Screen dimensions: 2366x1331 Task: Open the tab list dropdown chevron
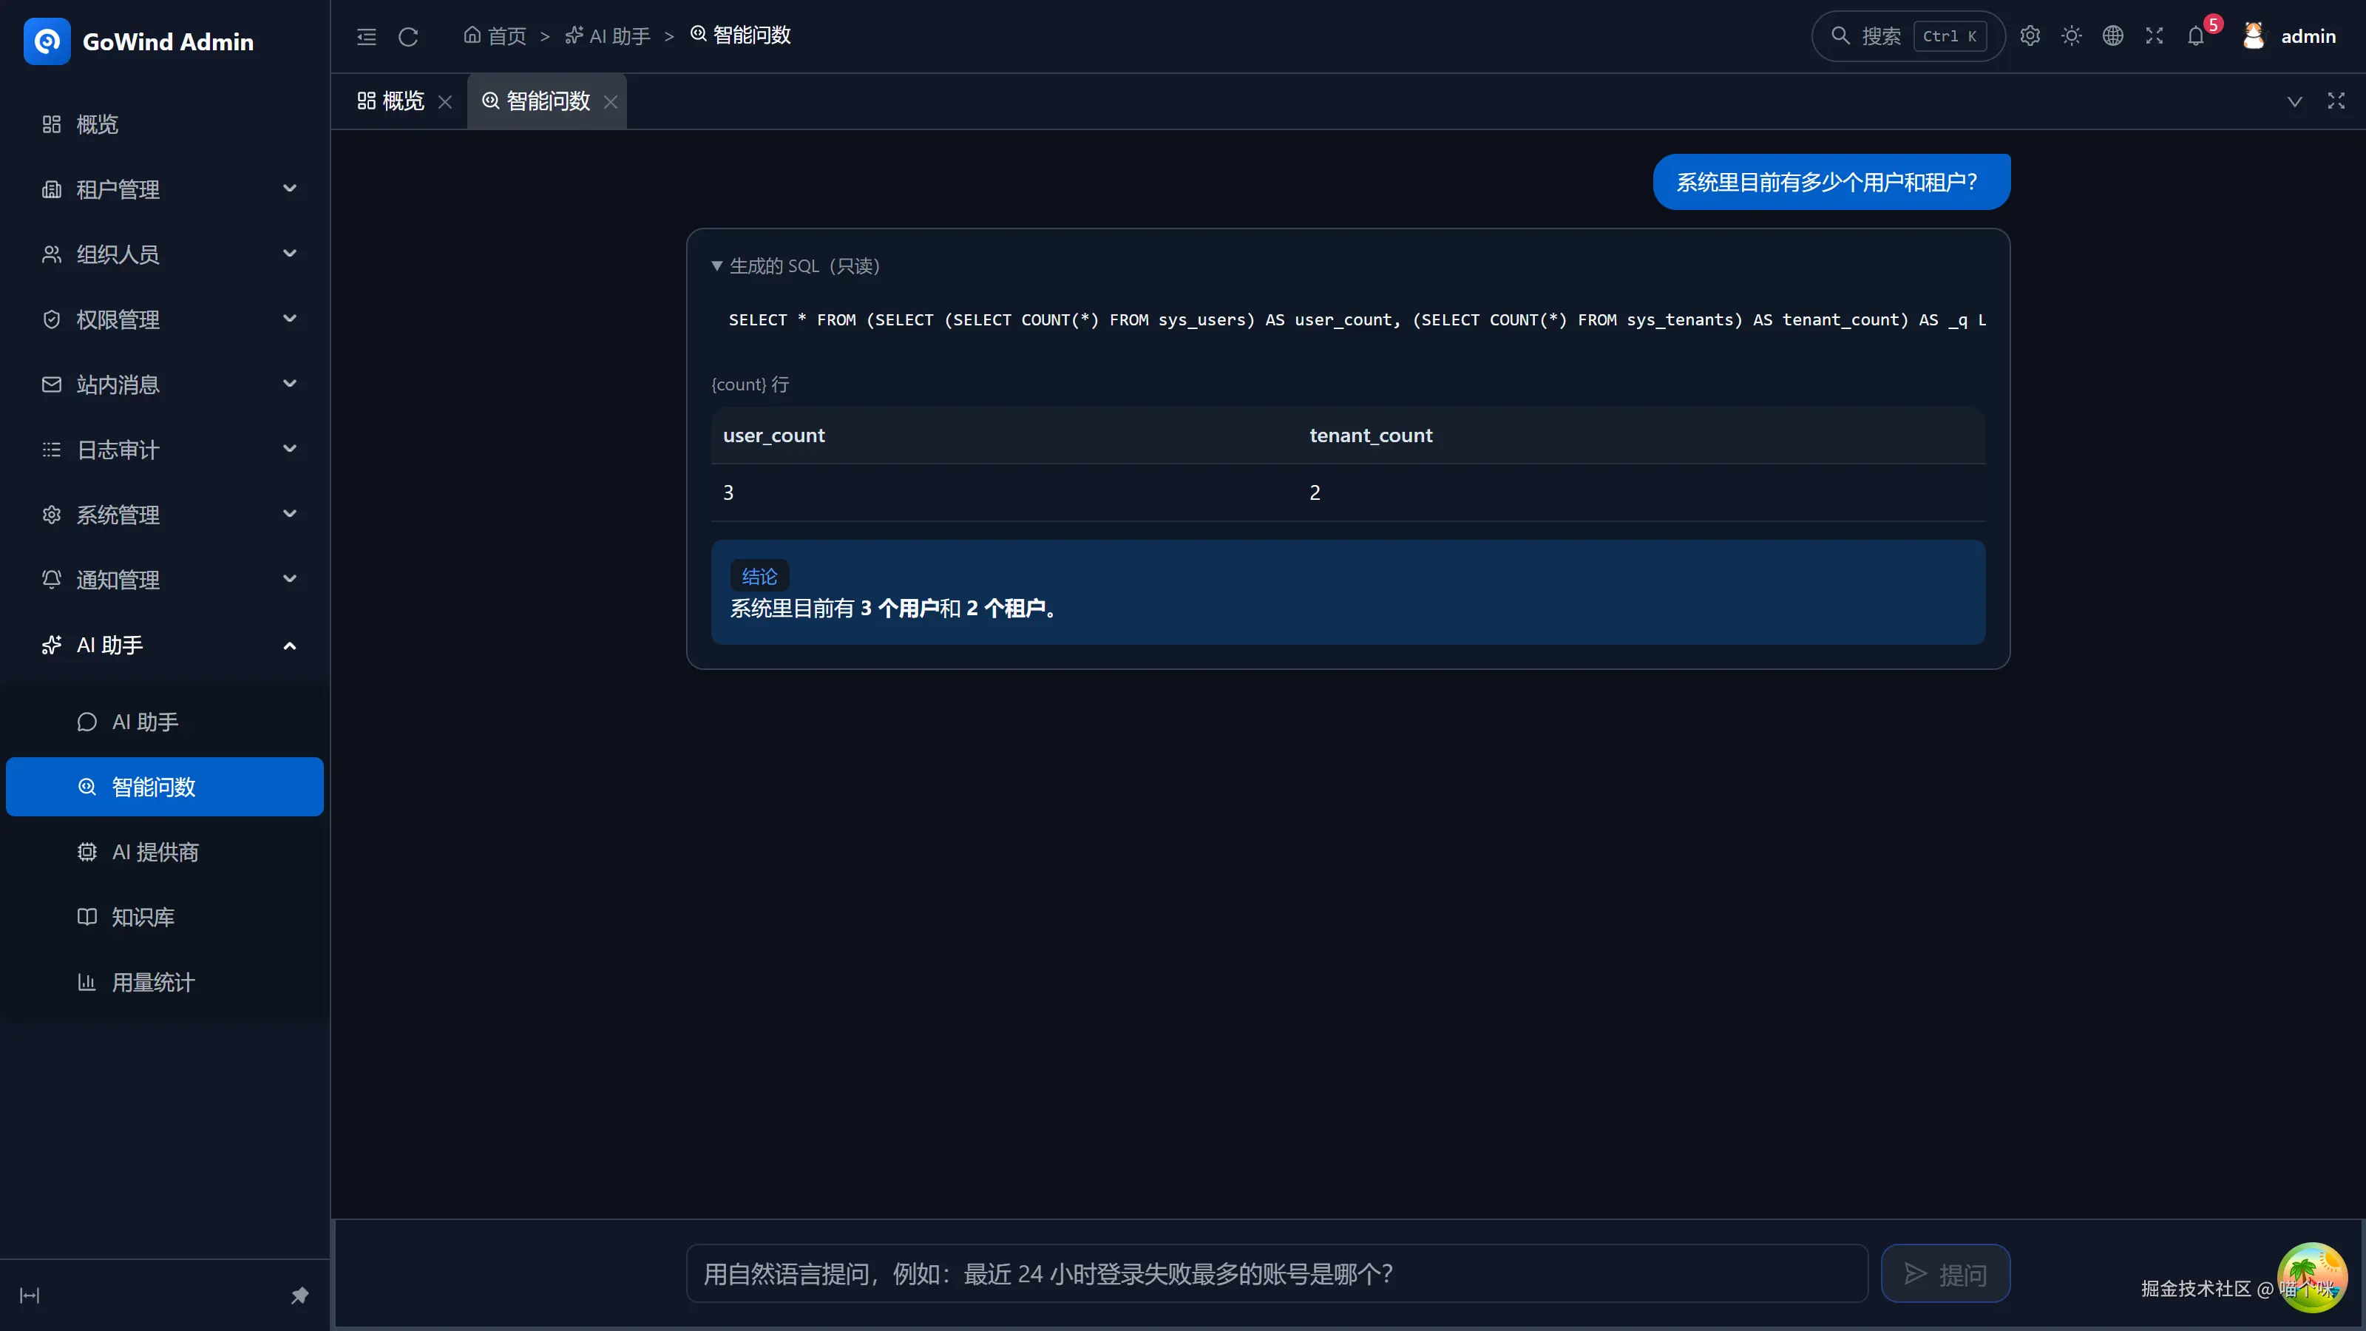click(x=2294, y=101)
